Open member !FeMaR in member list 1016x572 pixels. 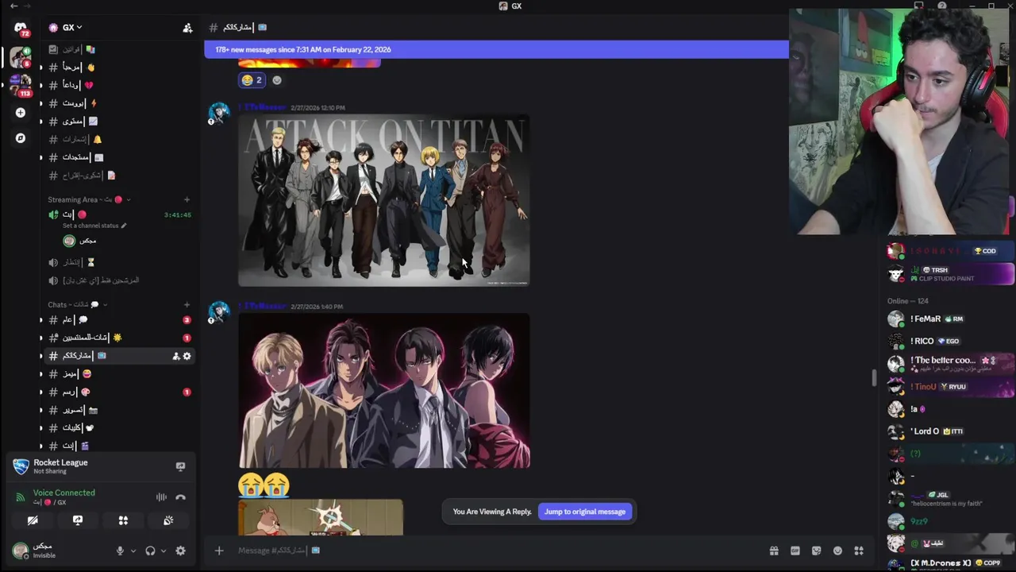(x=950, y=319)
